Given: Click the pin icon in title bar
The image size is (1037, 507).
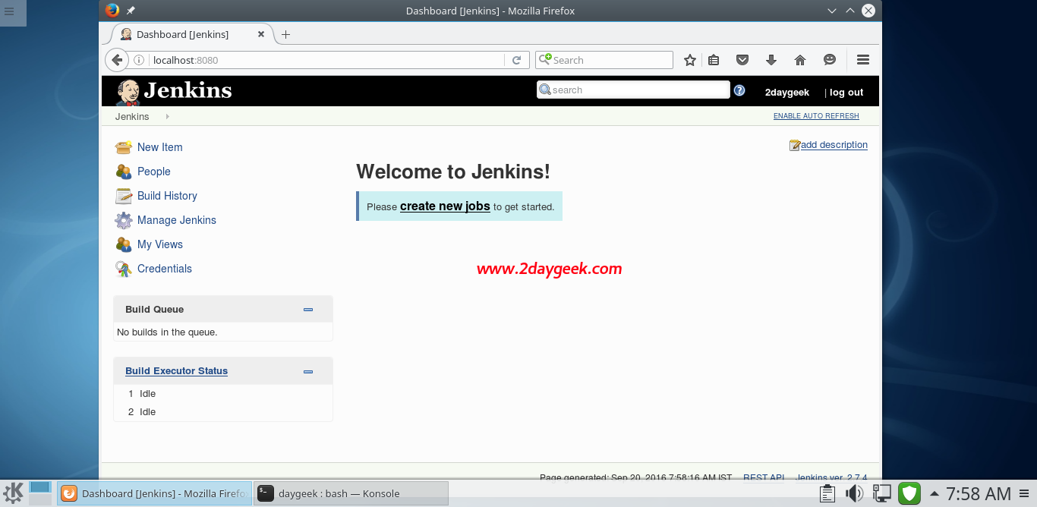Looking at the screenshot, I should click(131, 11).
